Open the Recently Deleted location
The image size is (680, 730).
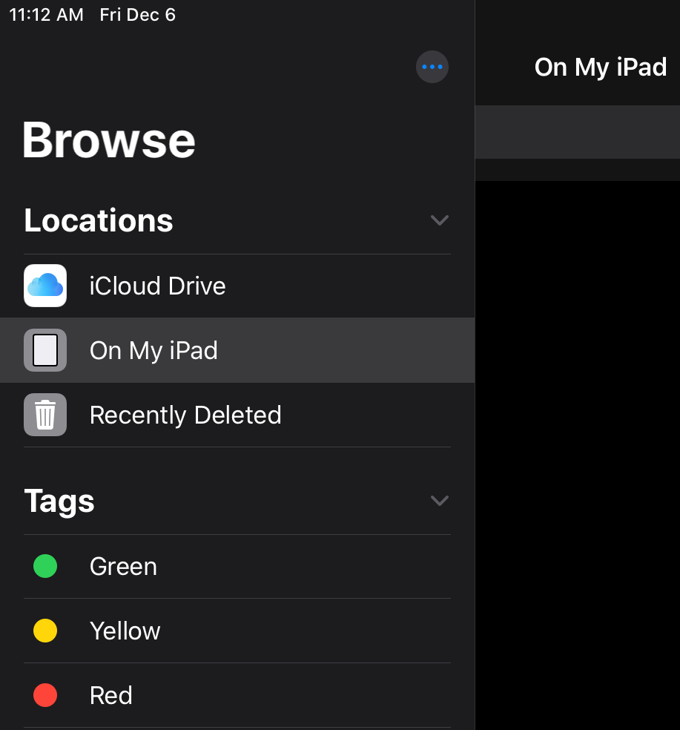click(x=237, y=415)
